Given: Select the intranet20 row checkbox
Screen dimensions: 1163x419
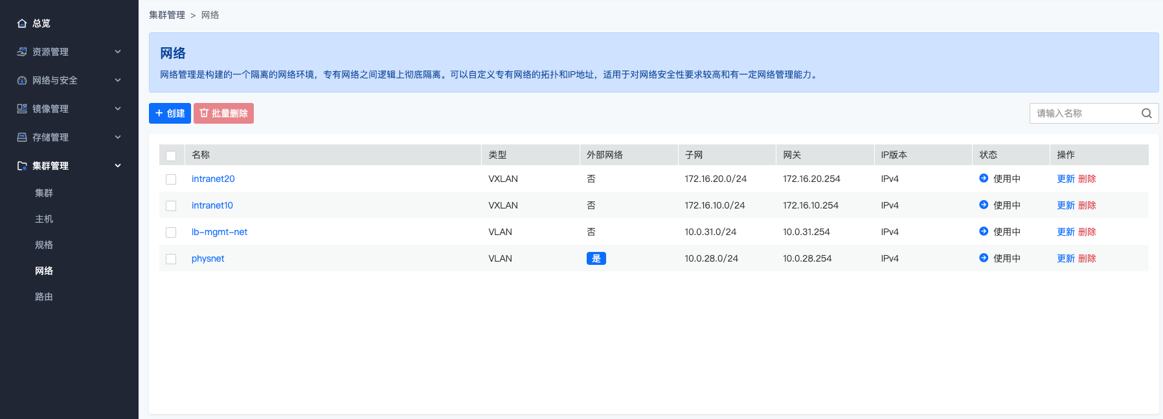Looking at the screenshot, I should [171, 179].
